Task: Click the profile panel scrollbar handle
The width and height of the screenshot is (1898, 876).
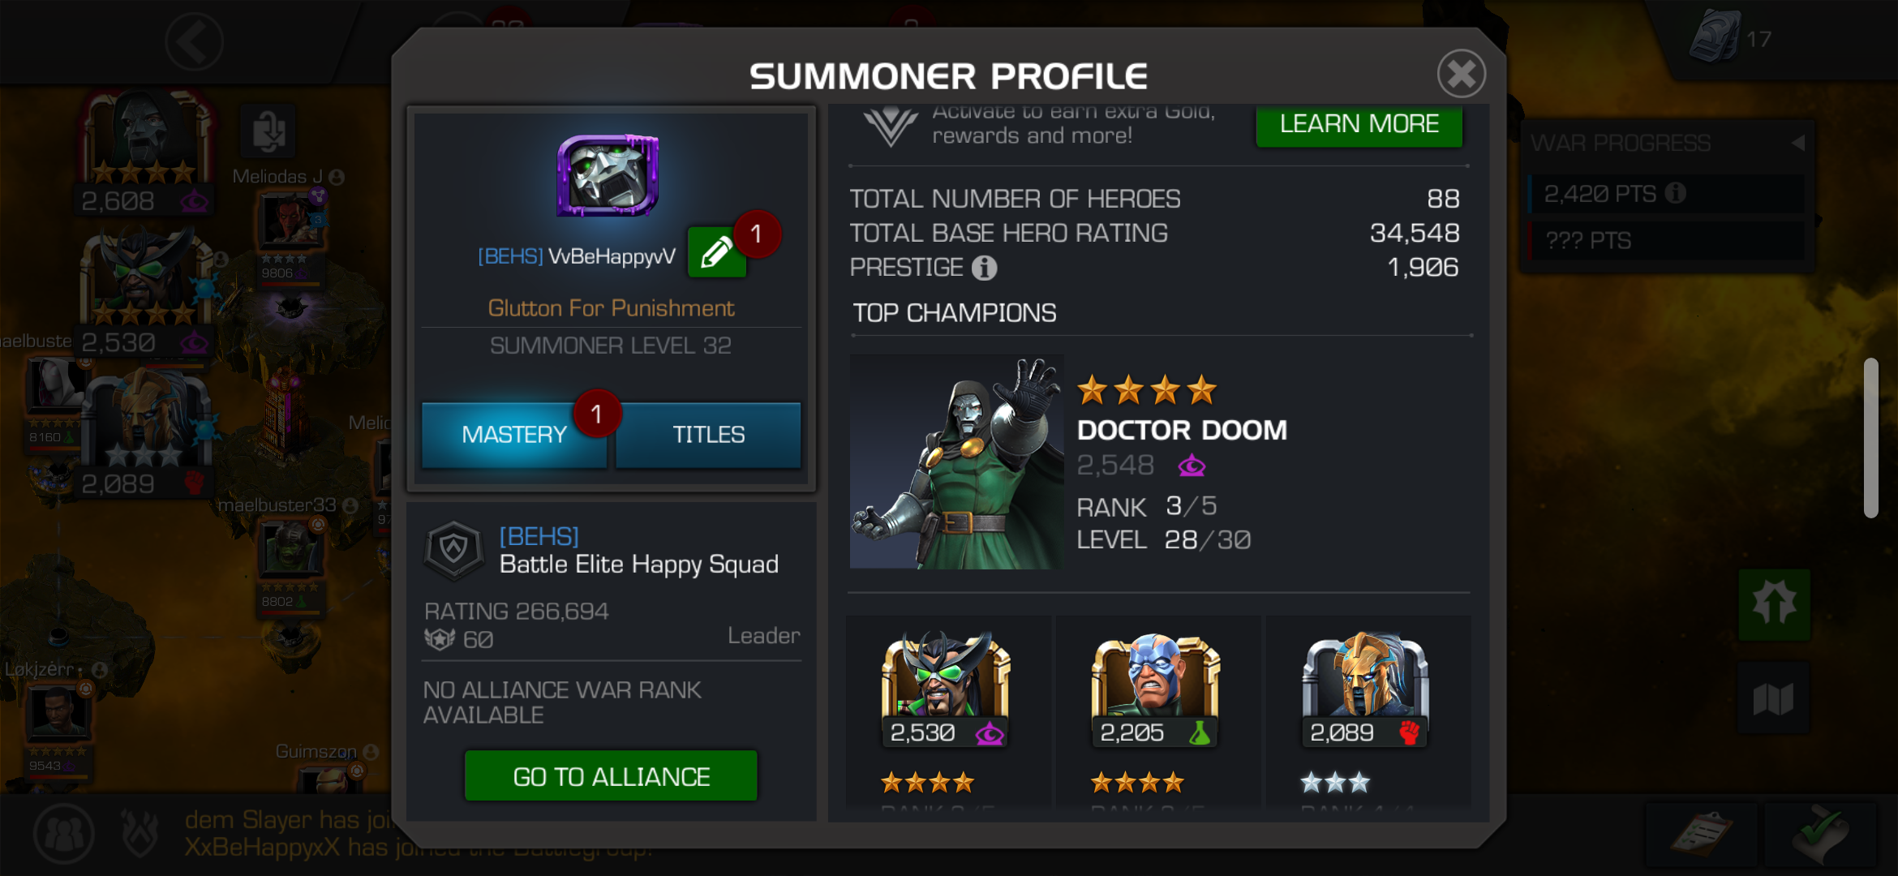Action: (1871, 438)
